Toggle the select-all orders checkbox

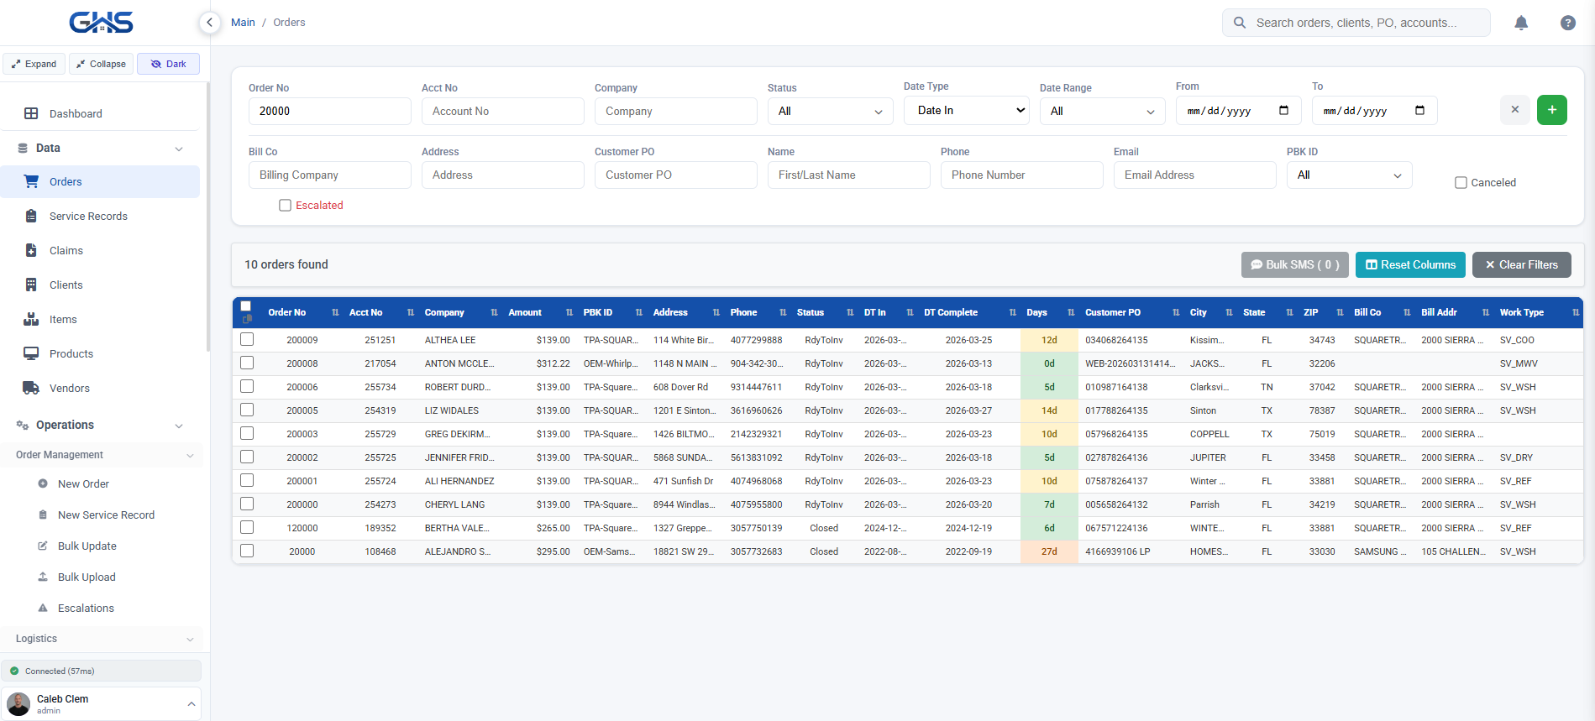(246, 306)
